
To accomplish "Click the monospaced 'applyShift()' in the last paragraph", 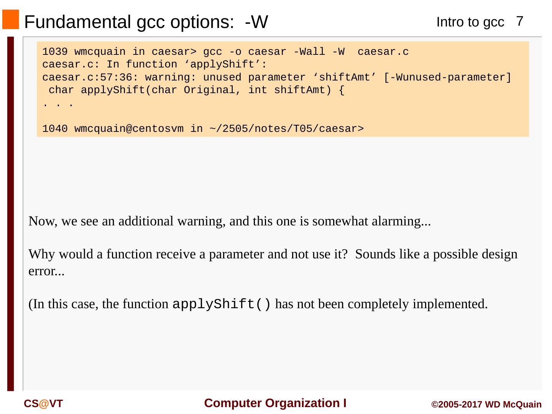I will pyautogui.click(x=222, y=304).
